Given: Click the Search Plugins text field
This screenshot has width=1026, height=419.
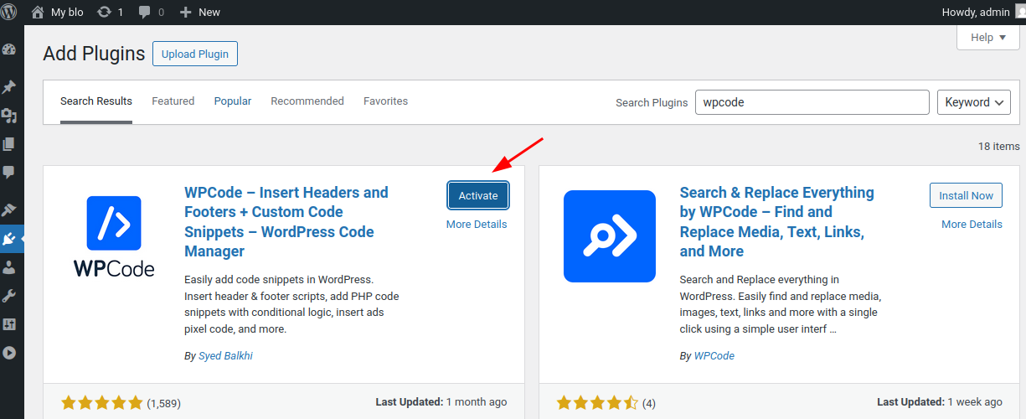Looking at the screenshot, I should (x=812, y=102).
